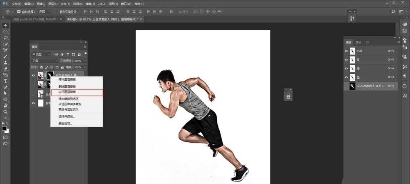This screenshot has height=184, width=410.
Task: Enable the 显示变换控件 checkbox
Action: tap(57, 11)
